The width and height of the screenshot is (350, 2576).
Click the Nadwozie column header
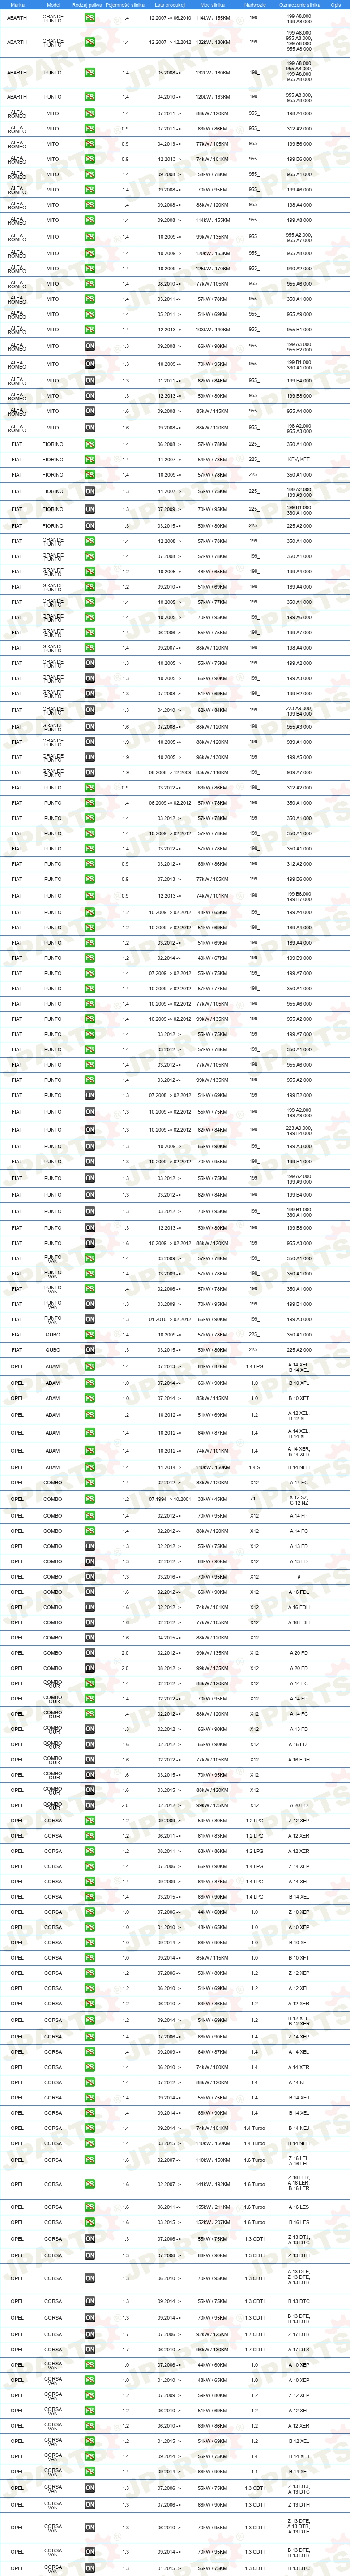(x=254, y=4)
